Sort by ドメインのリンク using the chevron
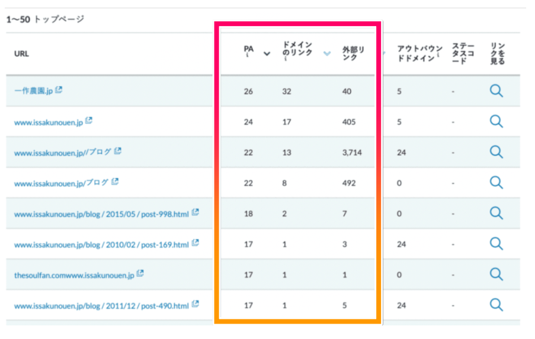535x339 pixels. 327,53
